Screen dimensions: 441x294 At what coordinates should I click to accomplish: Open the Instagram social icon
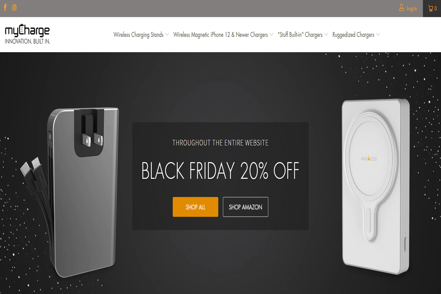click(14, 8)
